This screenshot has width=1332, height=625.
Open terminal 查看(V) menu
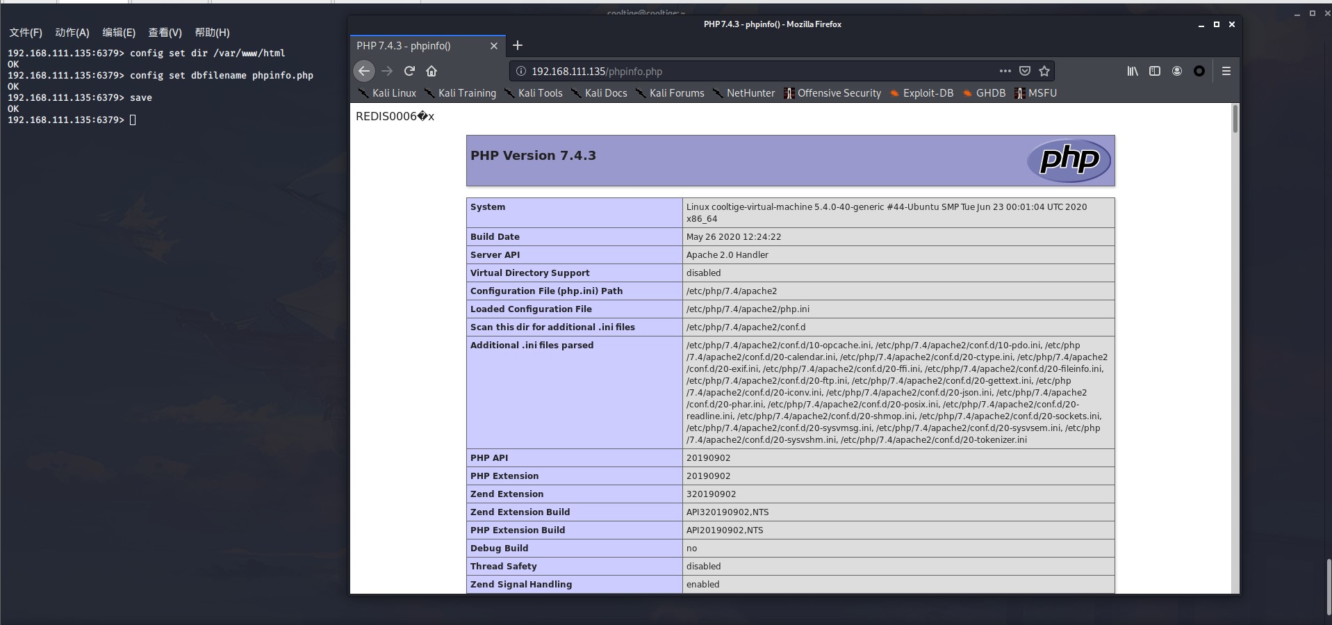(165, 33)
